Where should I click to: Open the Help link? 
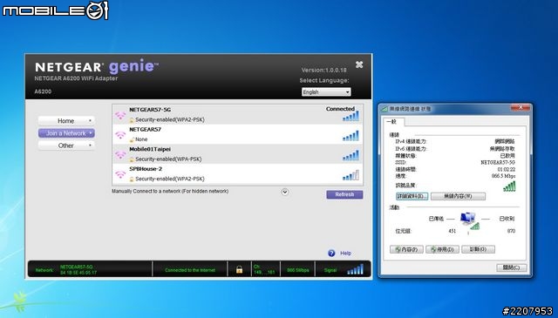point(345,254)
